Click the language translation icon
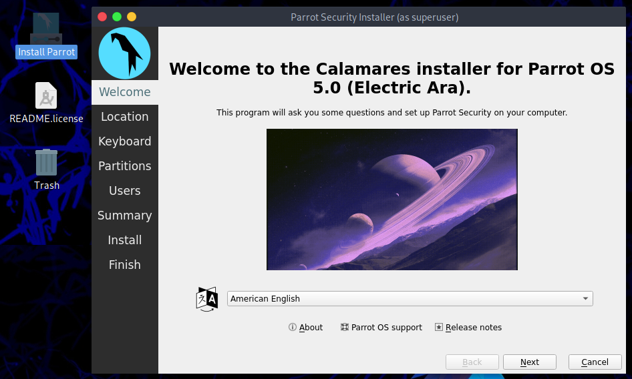632x379 pixels. [207, 299]
